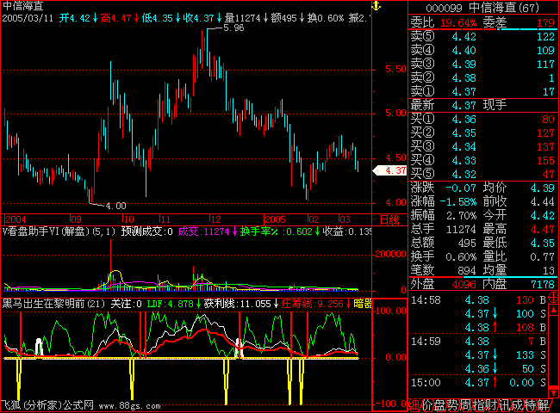This screenshot has width=560, height=413.
Task: Click the 内盘 7178 value
Action: pyautogui.click(x=543, y=284)
